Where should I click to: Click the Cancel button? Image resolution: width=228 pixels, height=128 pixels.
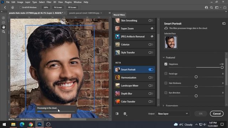pyautogui.click(x=217, y=114)
